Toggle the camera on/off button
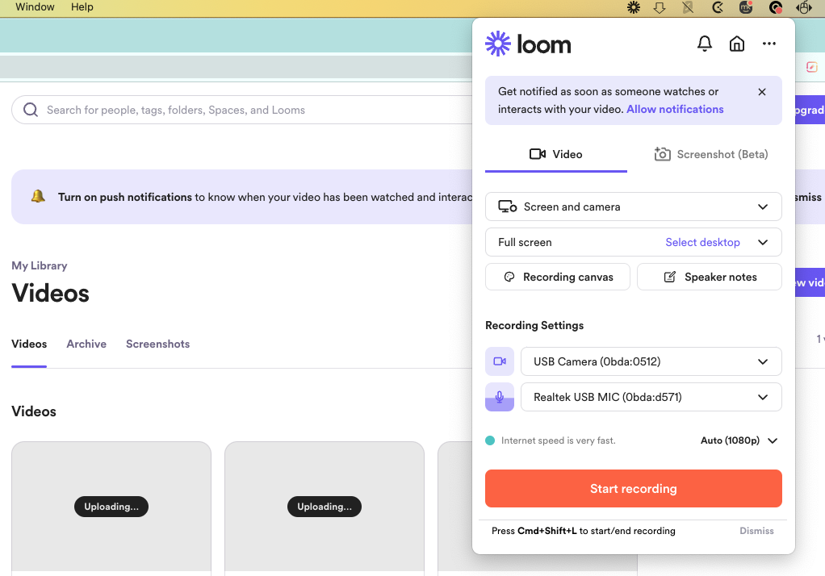 (x=500, y=361)
